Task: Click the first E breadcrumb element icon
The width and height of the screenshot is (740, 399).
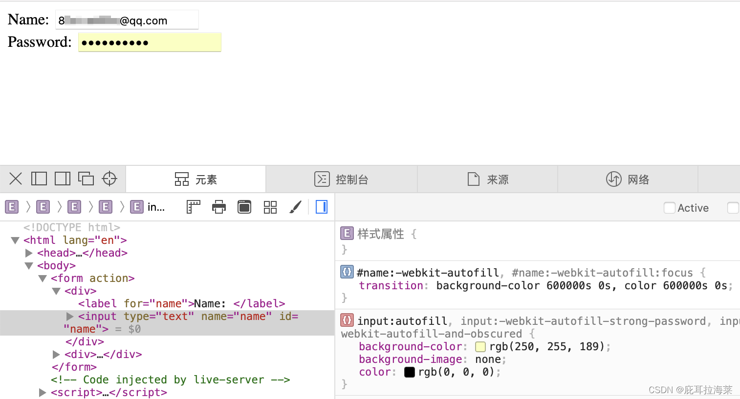Action: point(12,207)
